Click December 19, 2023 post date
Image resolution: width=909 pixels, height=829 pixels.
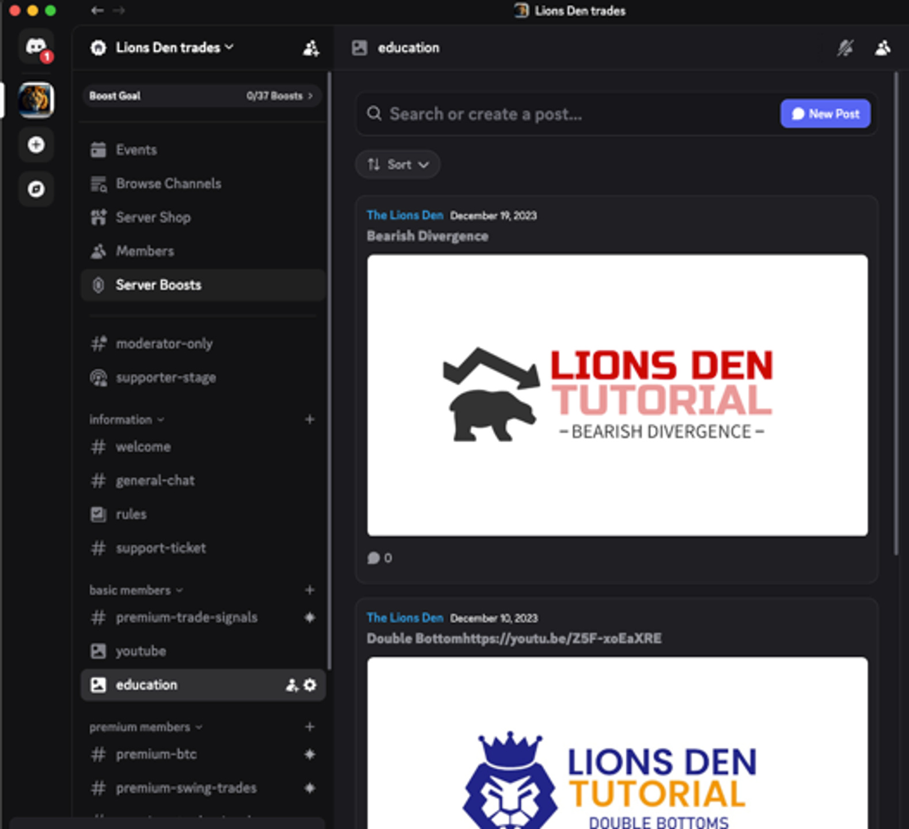493,216
